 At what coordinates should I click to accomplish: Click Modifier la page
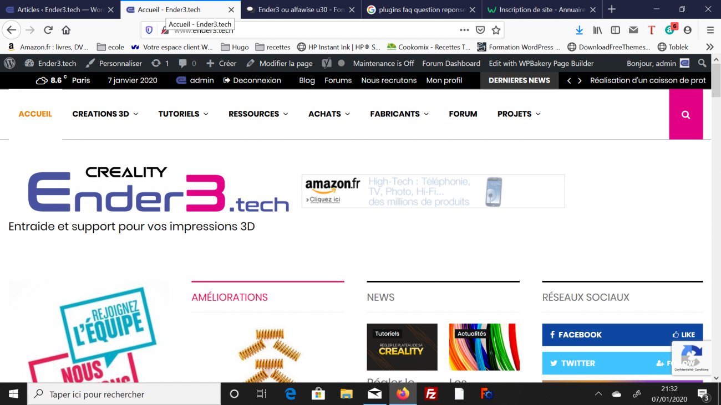280,63
